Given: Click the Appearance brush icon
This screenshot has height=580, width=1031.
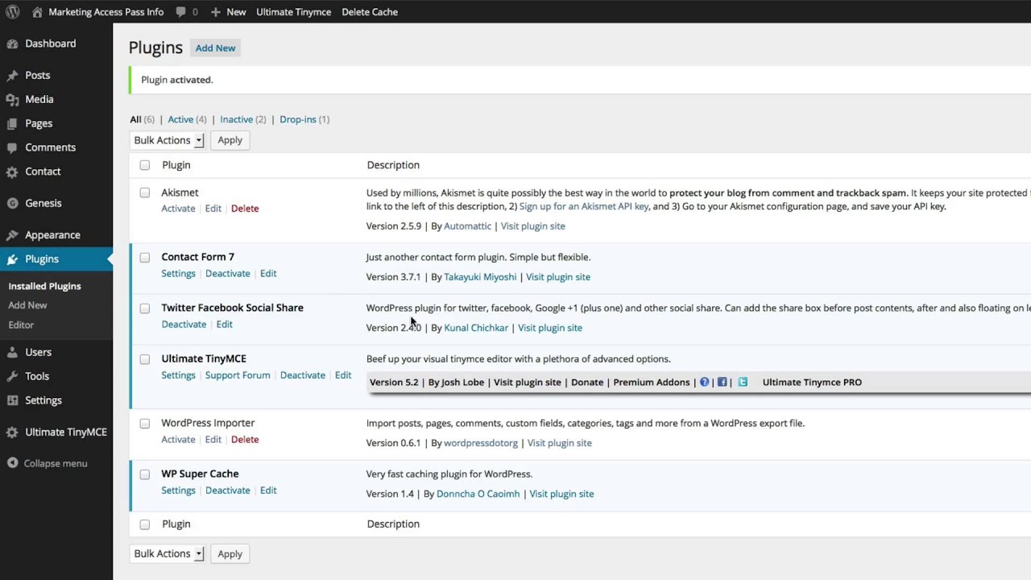Looking at the screenshot, I should (x=12, y=235).
